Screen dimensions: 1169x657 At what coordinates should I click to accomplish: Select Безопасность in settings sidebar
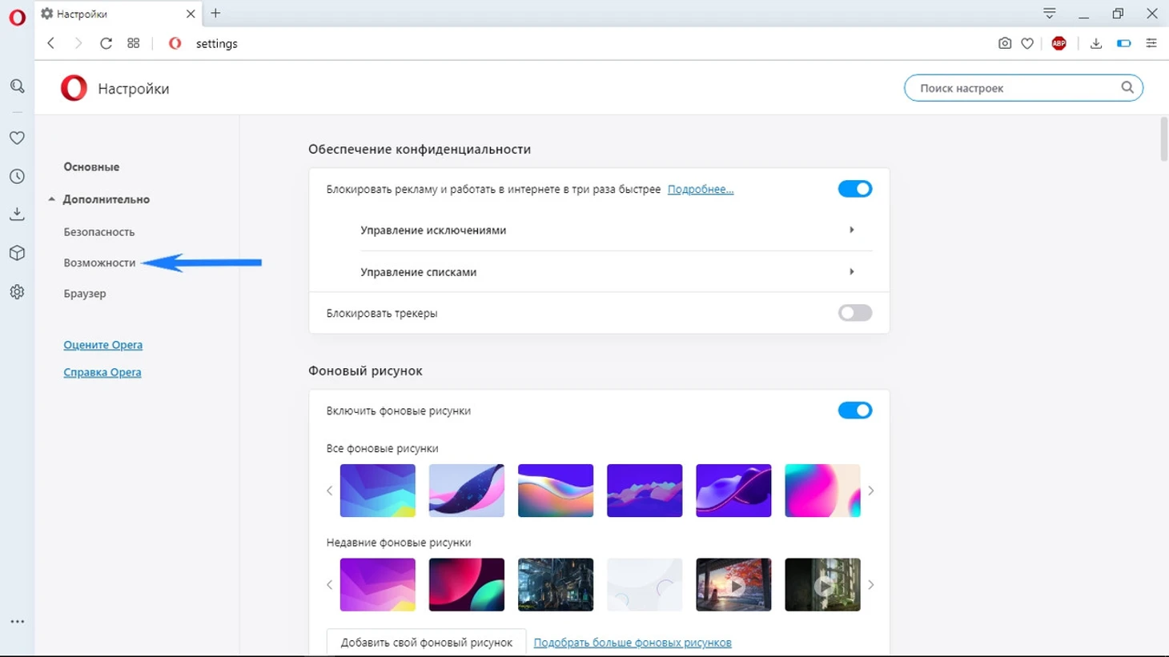click(99, 232)
